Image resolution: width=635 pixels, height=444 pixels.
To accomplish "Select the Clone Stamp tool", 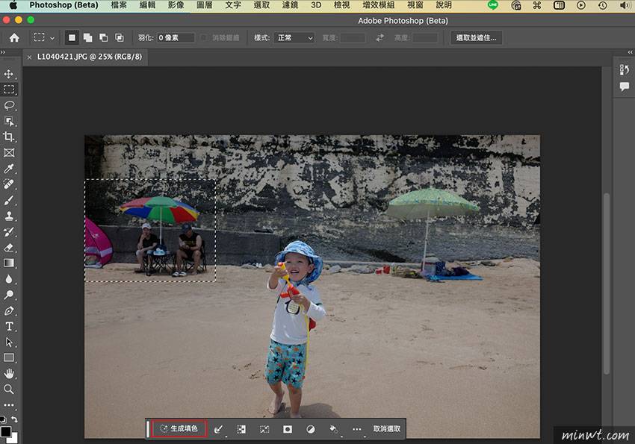I will pos(10,216).
